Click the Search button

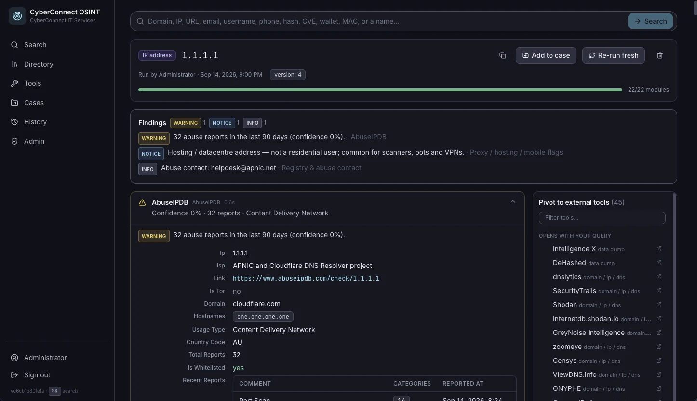click(650, 21)
